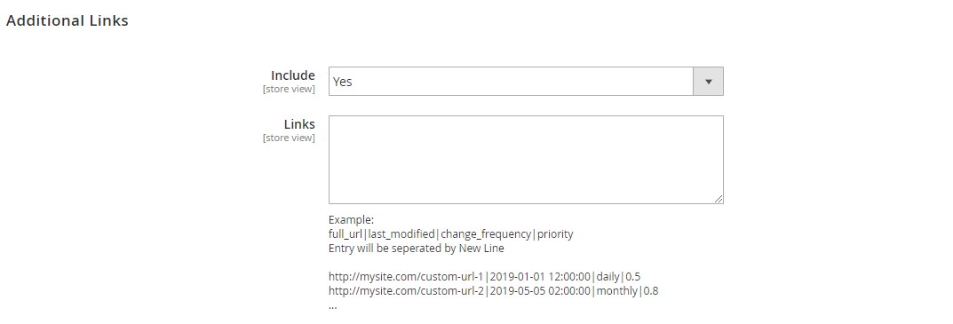The image size is (953, 324).
Task: Click the Example: hint text
Action: point(352,219)
